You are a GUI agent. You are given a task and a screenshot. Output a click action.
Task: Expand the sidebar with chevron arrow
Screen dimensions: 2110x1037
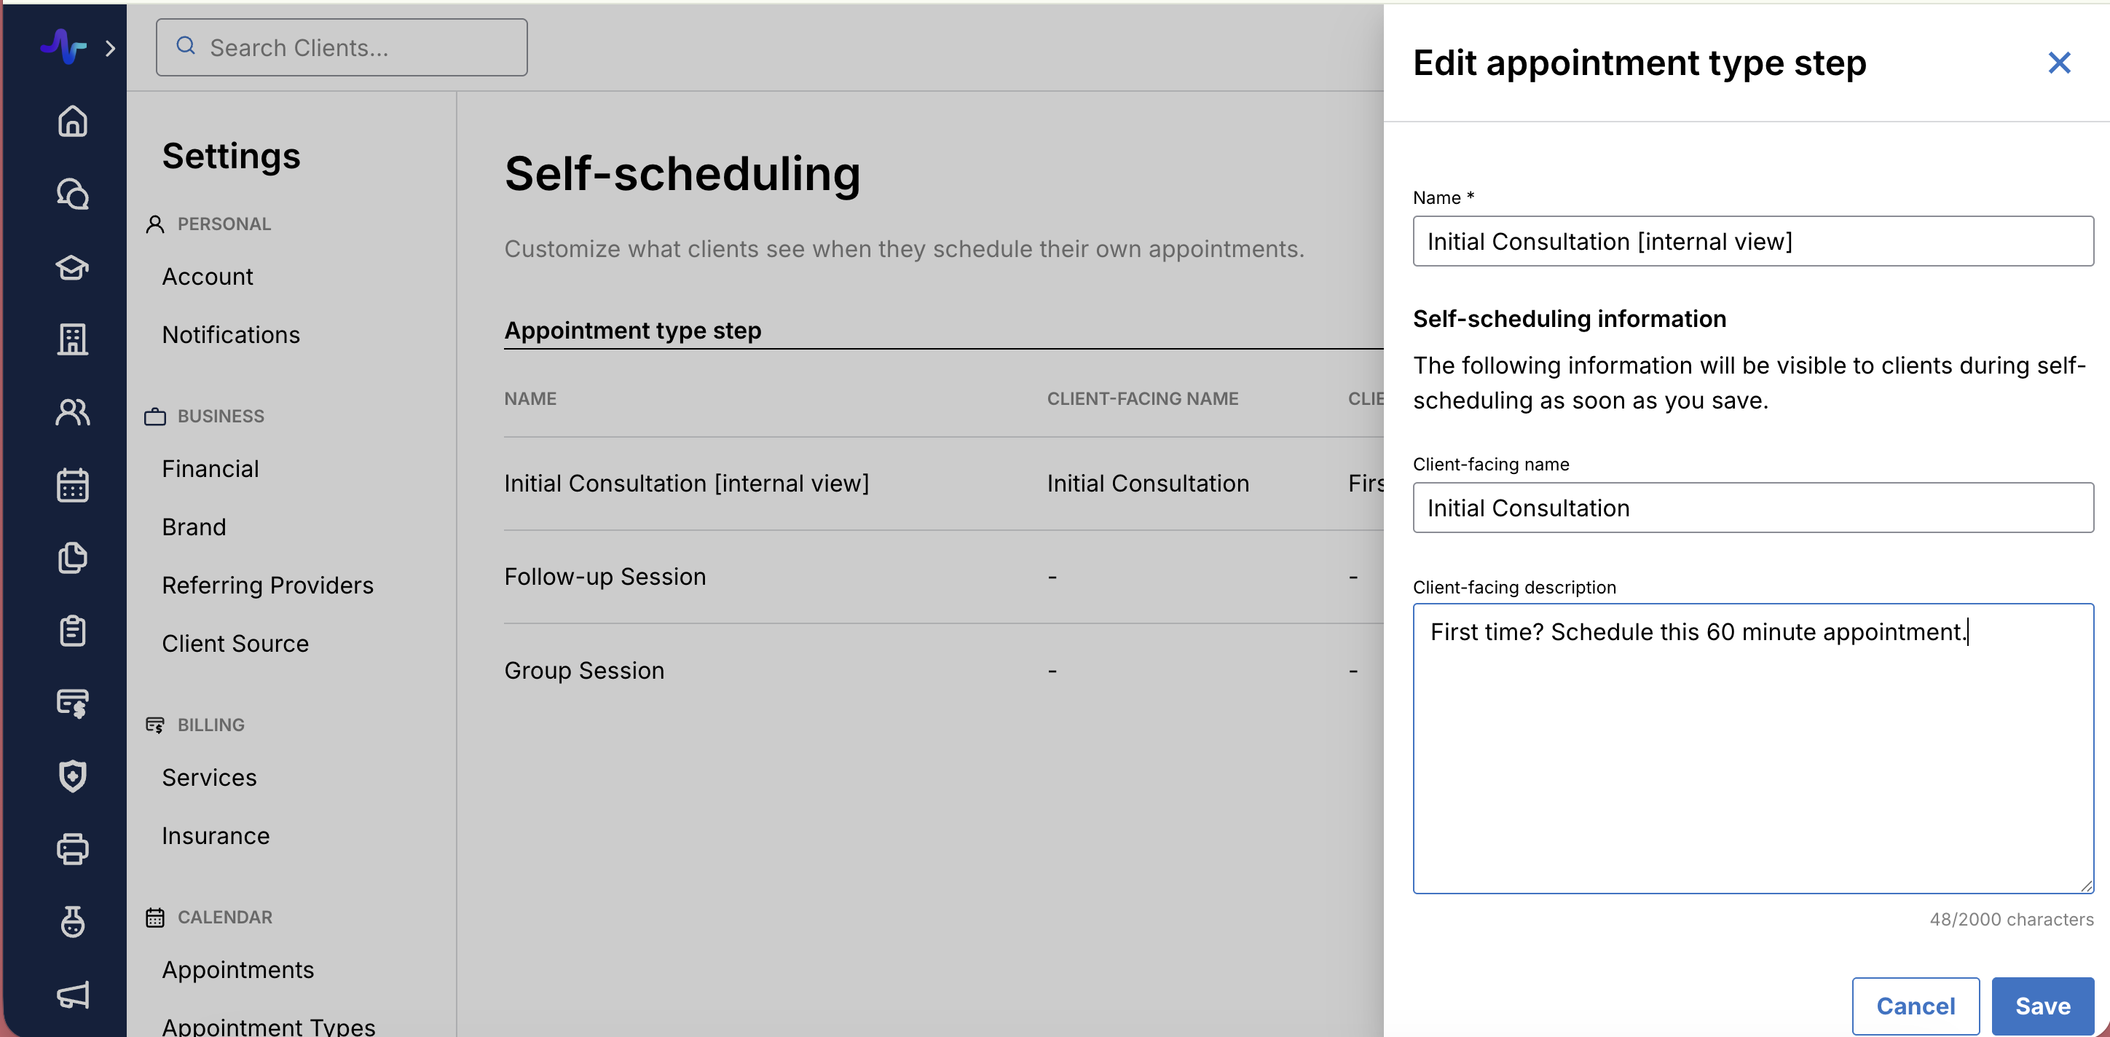pos(111,48)
